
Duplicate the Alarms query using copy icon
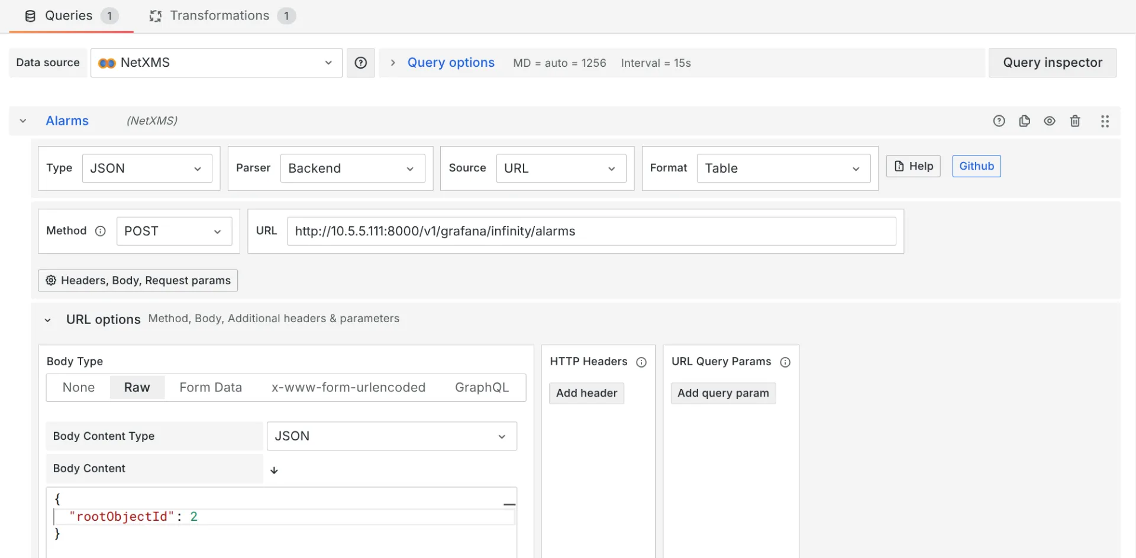point(1025,121)
